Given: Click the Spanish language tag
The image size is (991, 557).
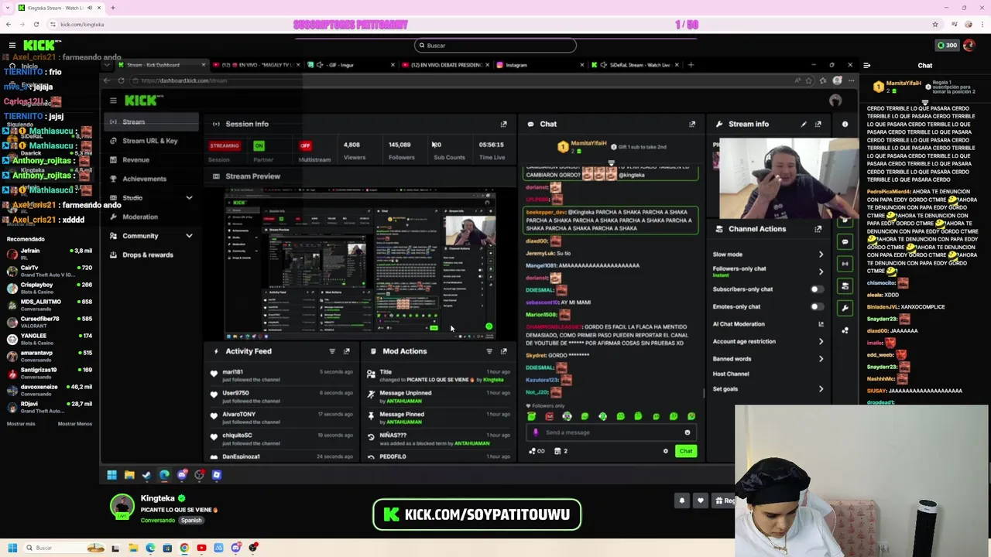Looking at the screenshot, I should coord(191,521).
